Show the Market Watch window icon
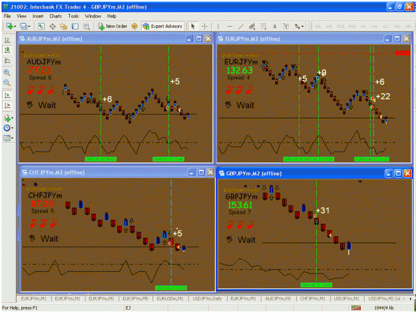The image size is (416, 313). 41,26
